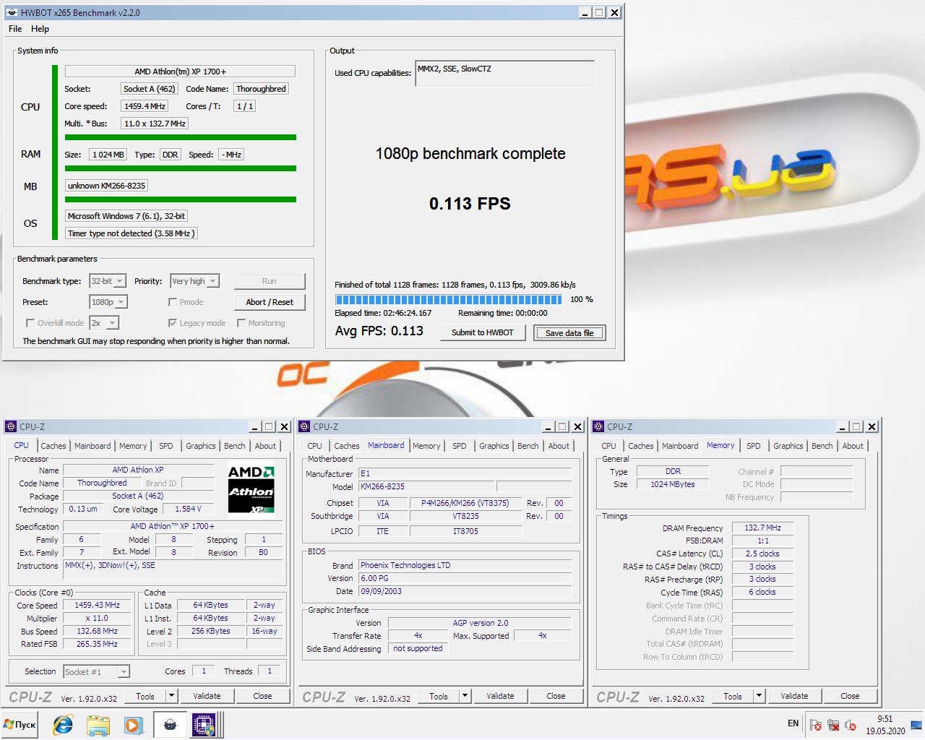Viewport: 925px width, 740px height.
Task: Open the Graphics tab in the CPU-Z Memory window
Action: pyautogui.click(x=788, y=446)
